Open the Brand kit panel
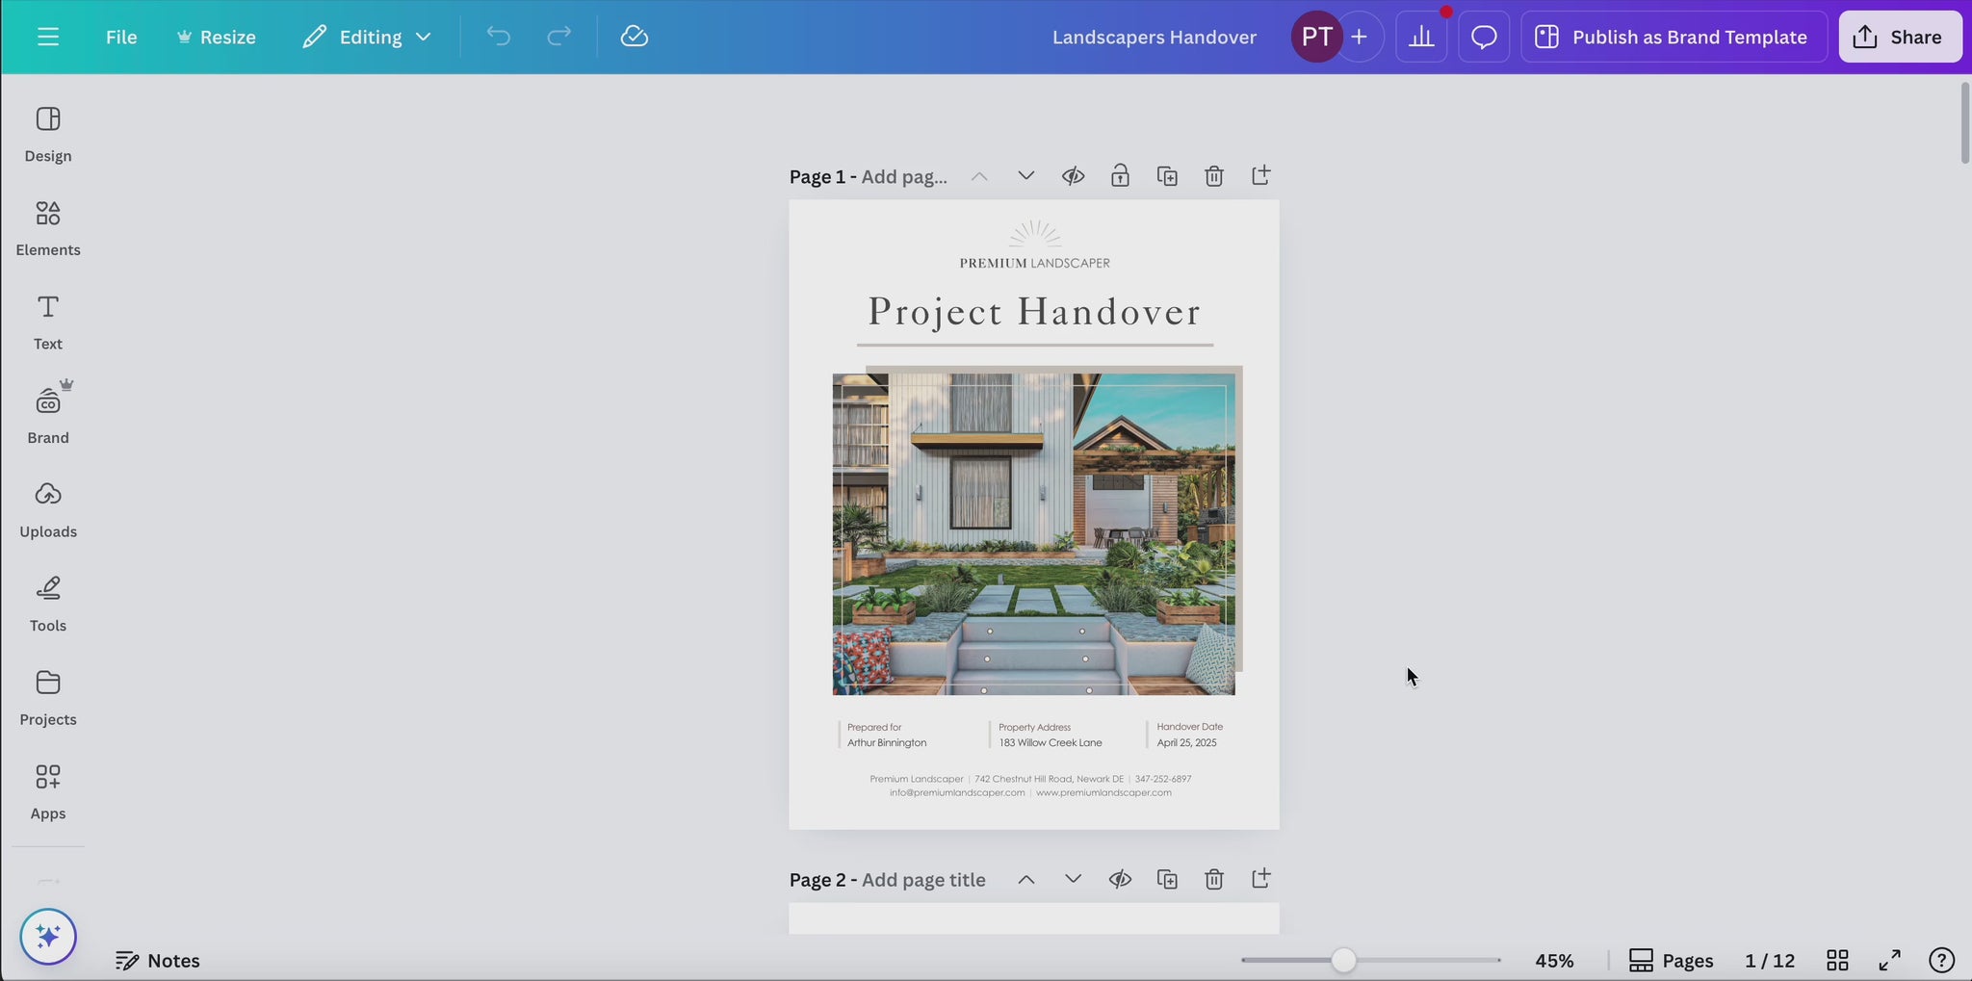 (48, 416)
